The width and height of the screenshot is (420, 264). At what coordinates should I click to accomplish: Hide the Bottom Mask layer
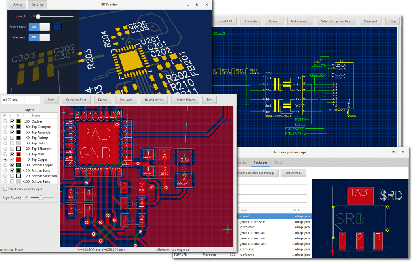point(12,171)
